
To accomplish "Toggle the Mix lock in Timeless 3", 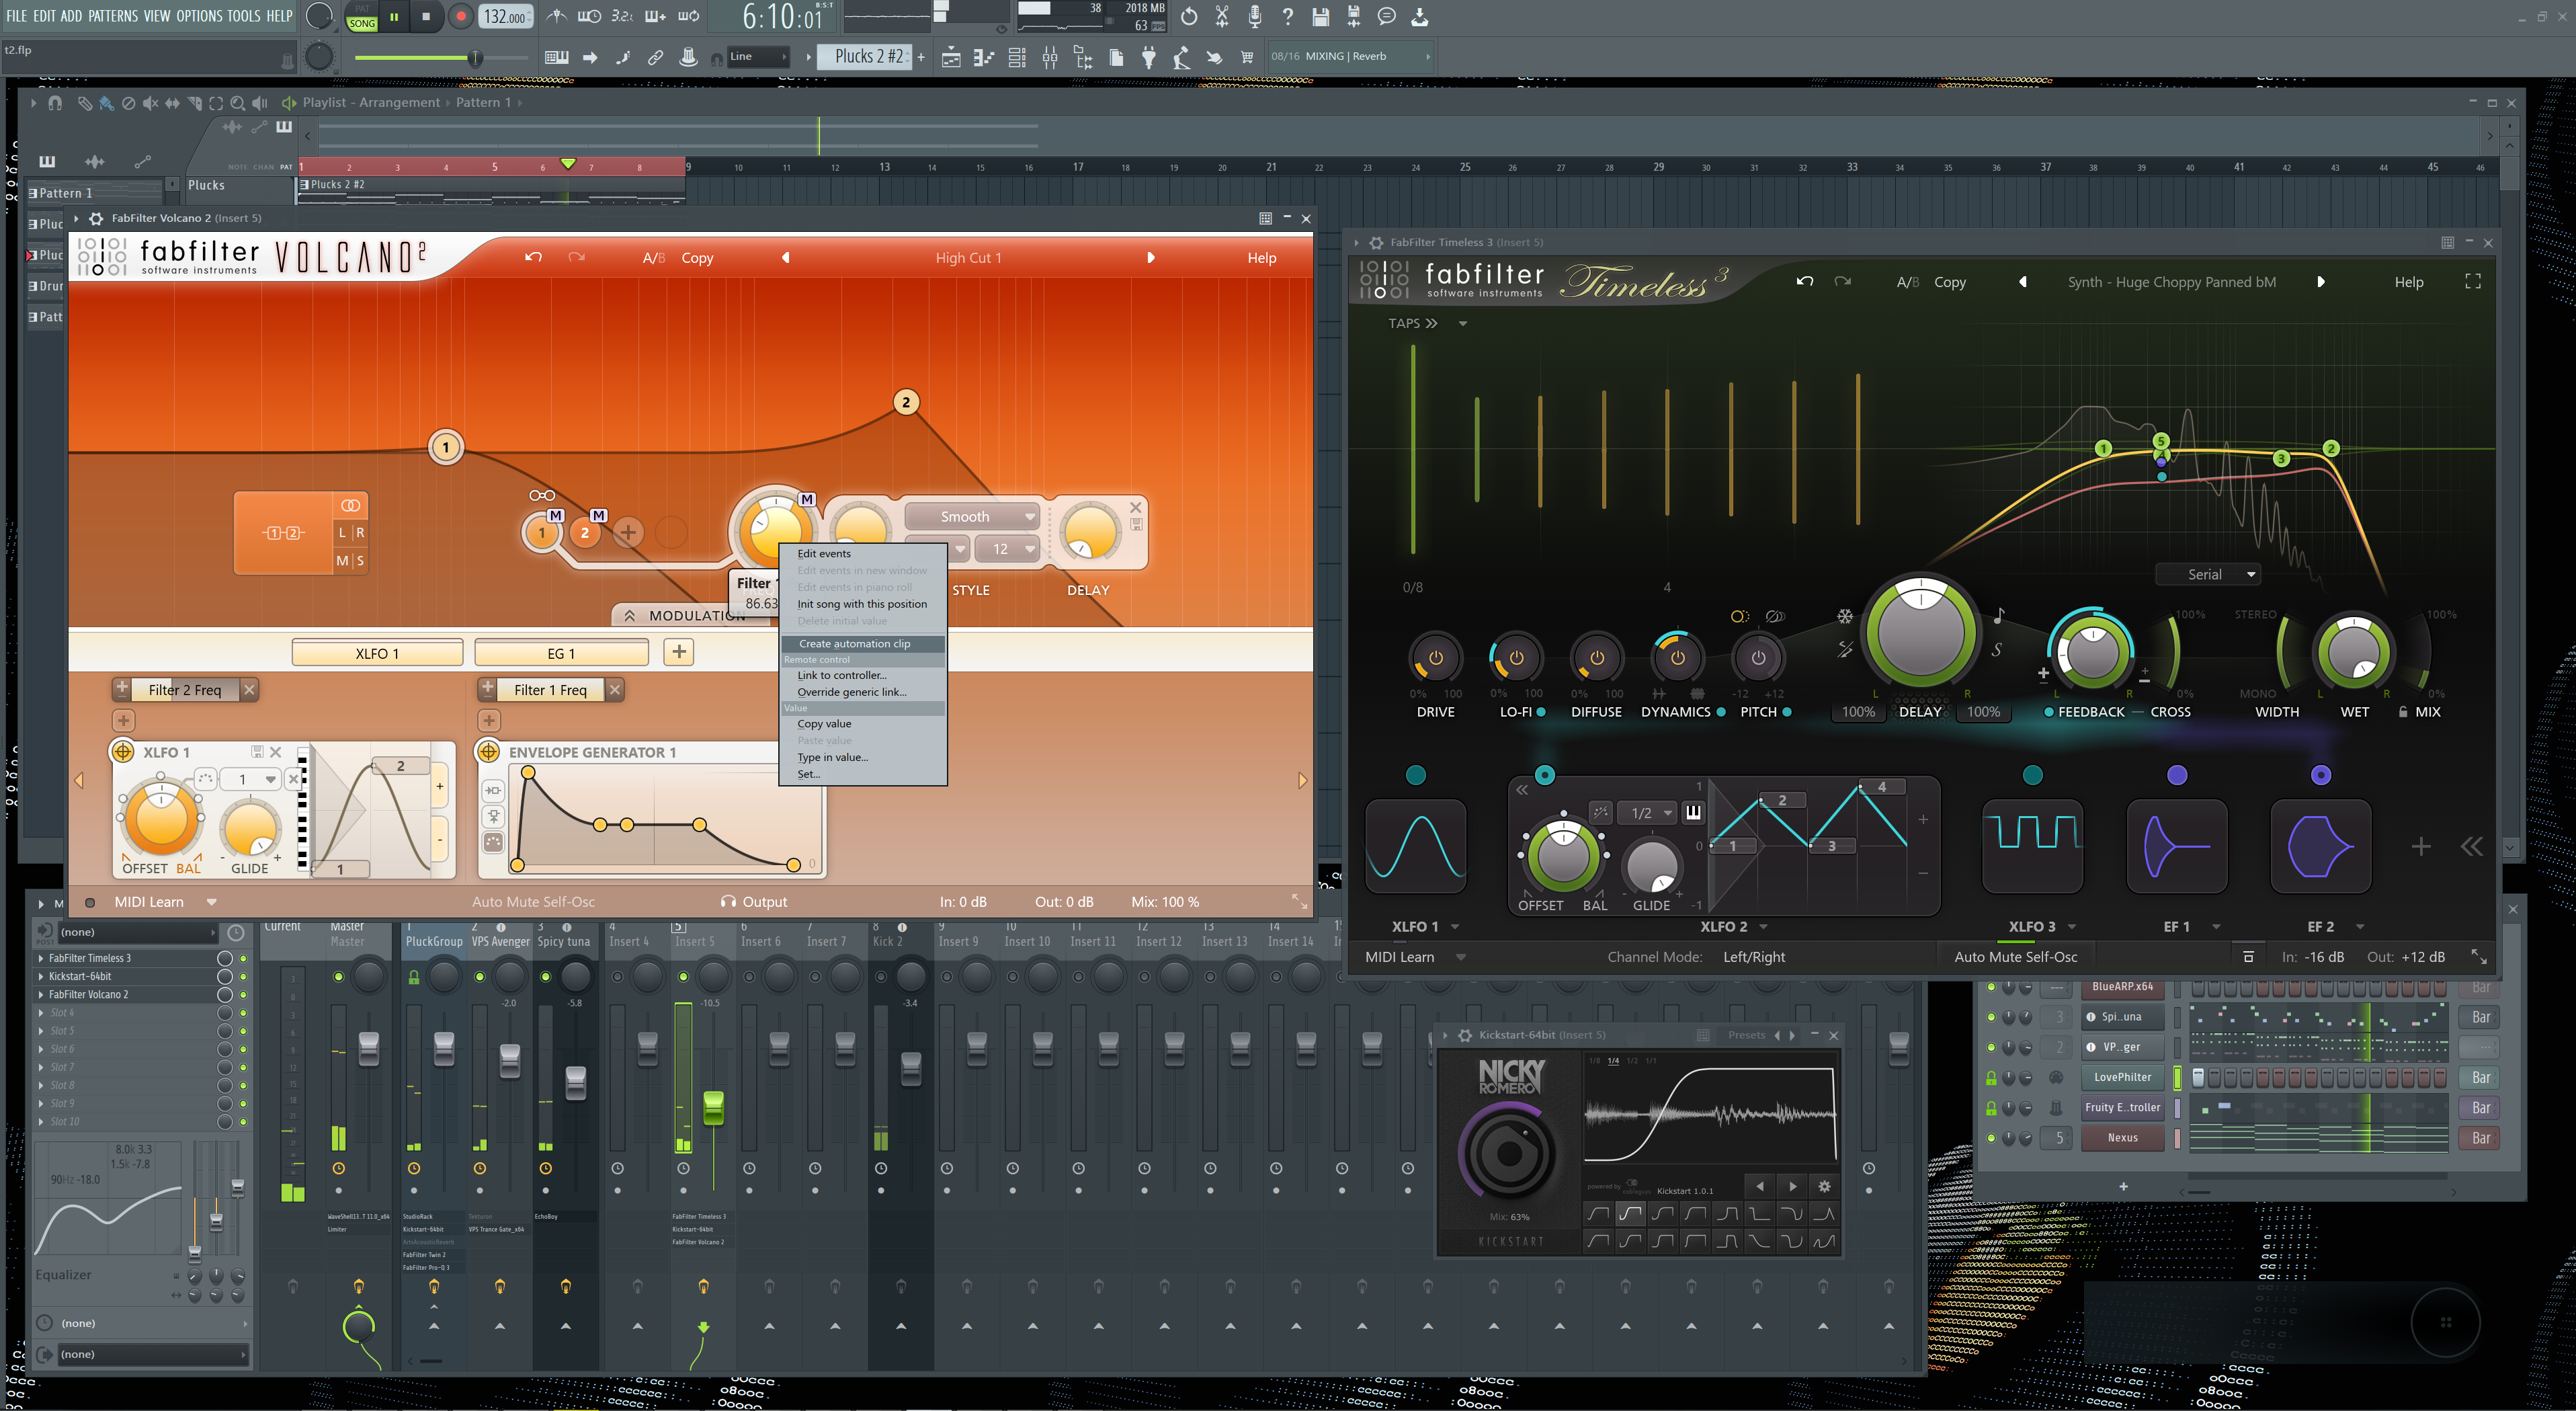I will [x=2403, y=712].
